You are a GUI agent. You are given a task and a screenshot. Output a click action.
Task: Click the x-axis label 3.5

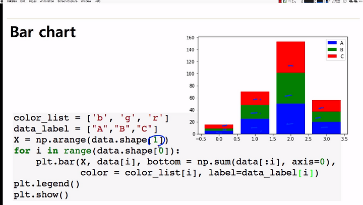point(344,139)
